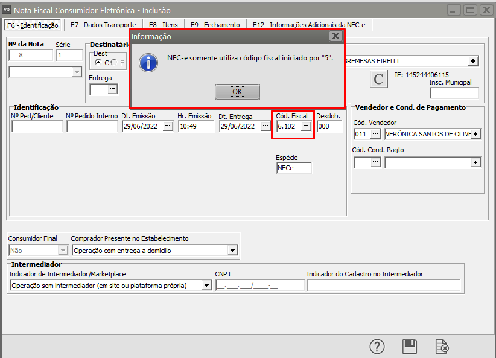Click the help question mark icon
Viewport: 496px width, 358px height.
[x=377, y=347]
